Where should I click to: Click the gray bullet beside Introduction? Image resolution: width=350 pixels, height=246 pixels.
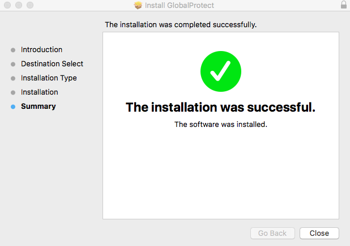pos(13,50)
